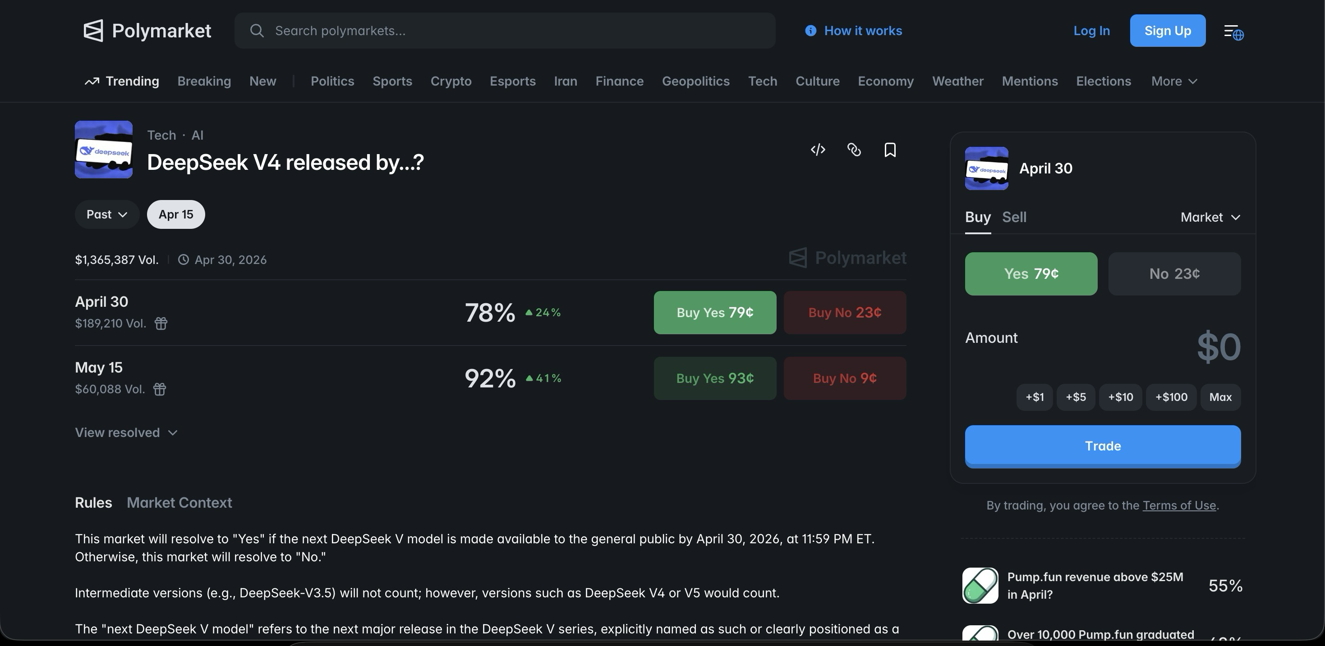Expand View resolved markets

[x=126, y=433]
